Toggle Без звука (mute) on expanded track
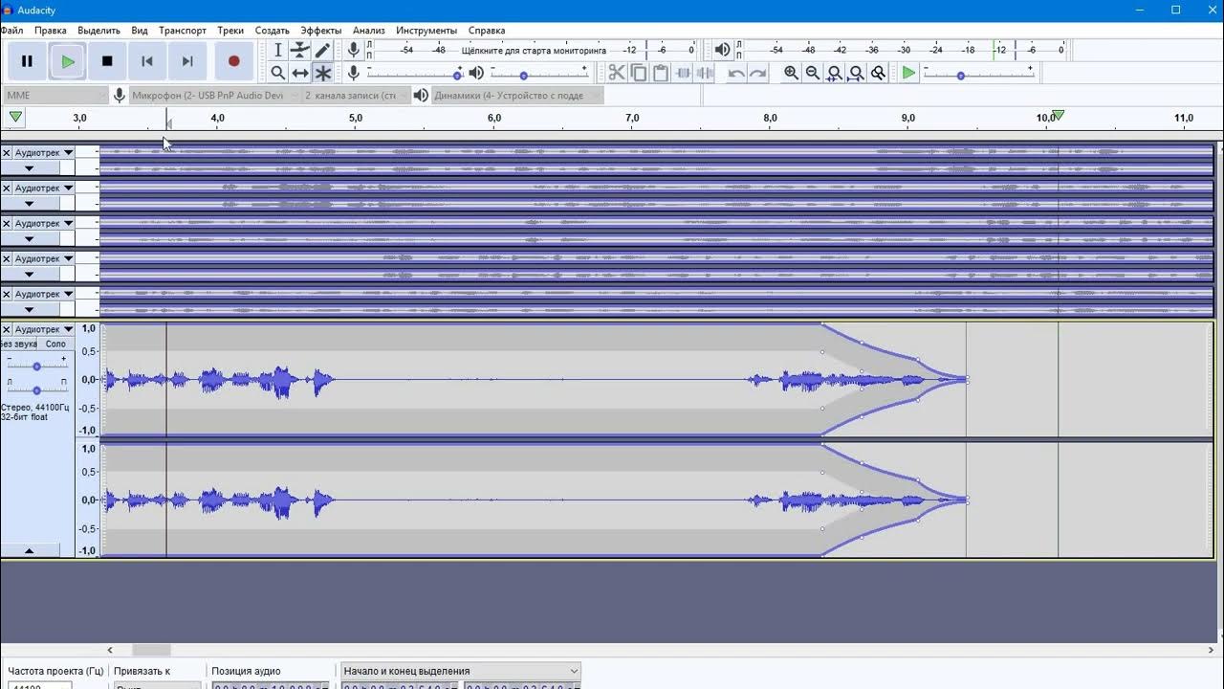This screenshot has width=1224, height=689. 19,344
